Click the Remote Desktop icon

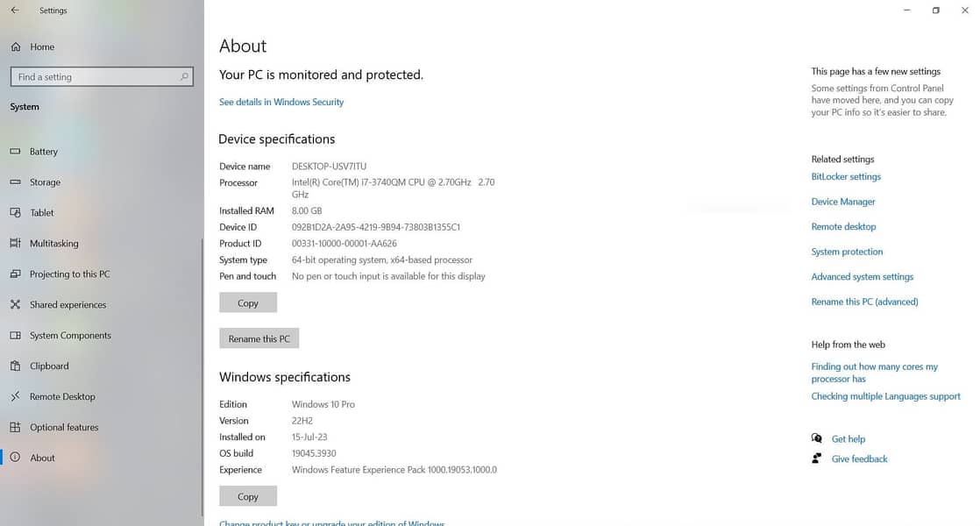tap(16, 396)
